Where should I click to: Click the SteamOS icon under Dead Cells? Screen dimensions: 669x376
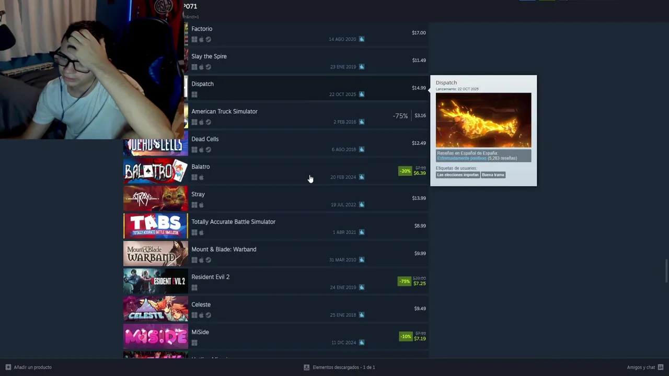pyautogui.click(x=208, y=150)
